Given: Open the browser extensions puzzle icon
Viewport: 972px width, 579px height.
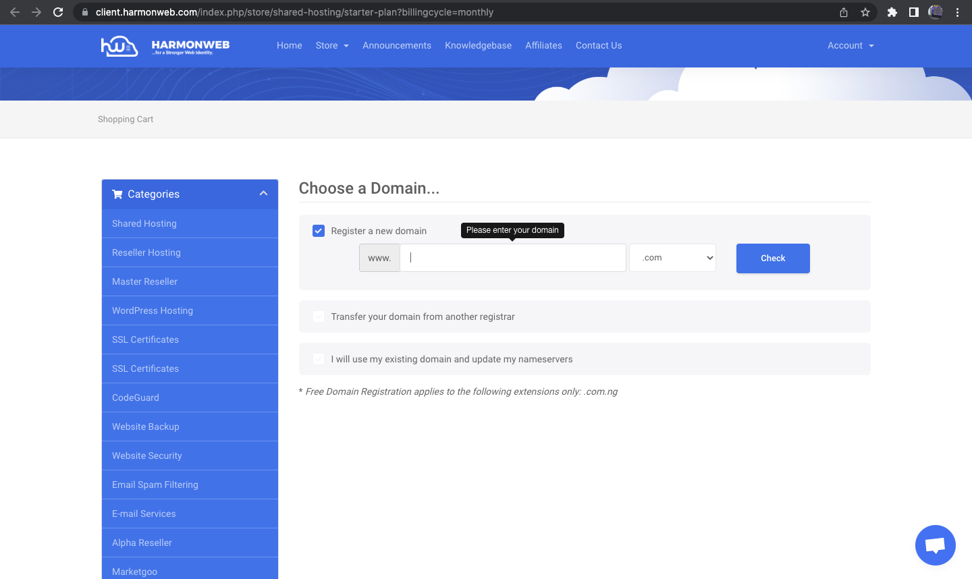Looking at the screenshot, I should pyautogui.click(x=892, y=11).
